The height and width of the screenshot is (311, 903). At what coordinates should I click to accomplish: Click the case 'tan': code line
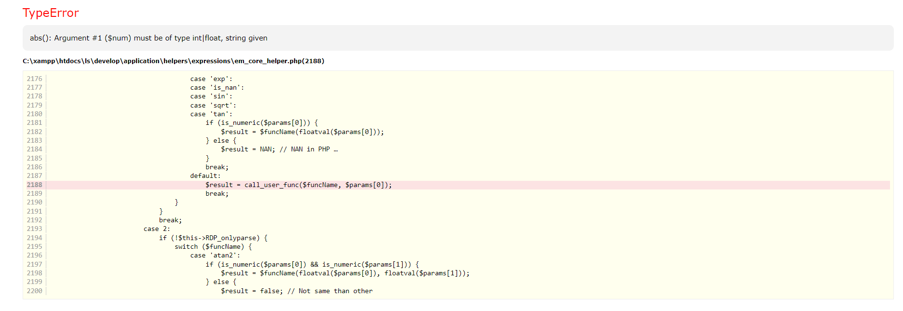tap(211, 114)
